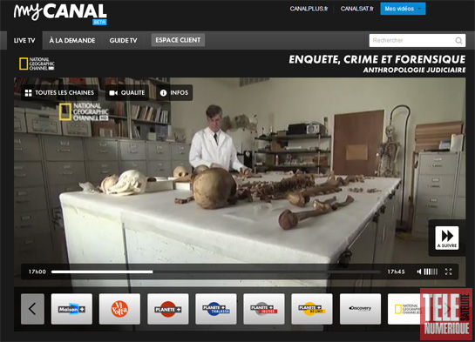Viewport: 475px width, 342px height.
Task: Open the Toutes les chaines grid
Action: tap(59, 92)
